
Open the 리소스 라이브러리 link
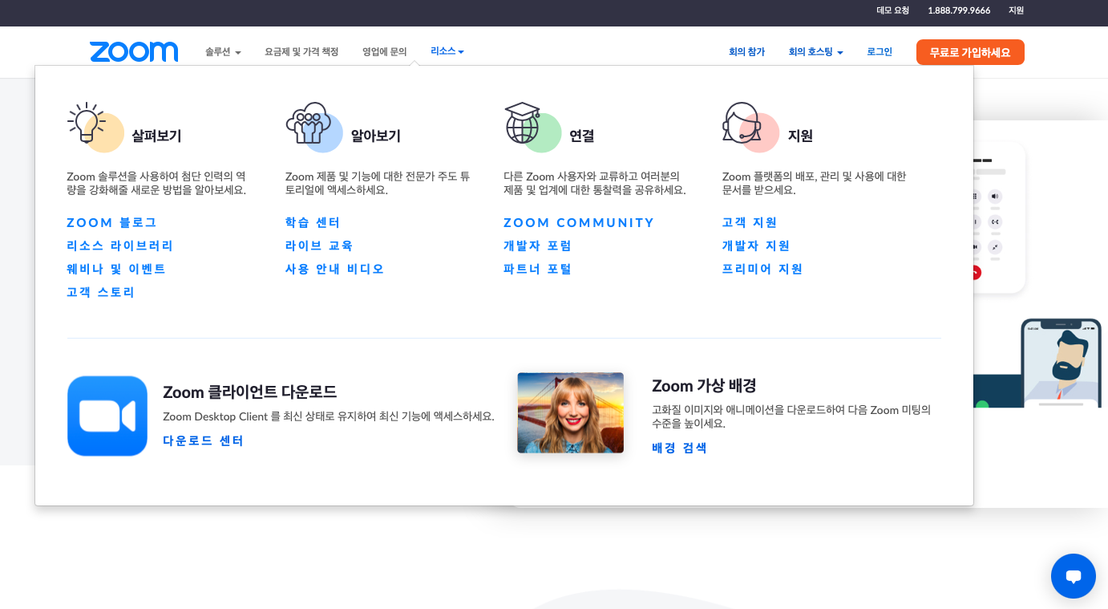(x=120, y=246)
